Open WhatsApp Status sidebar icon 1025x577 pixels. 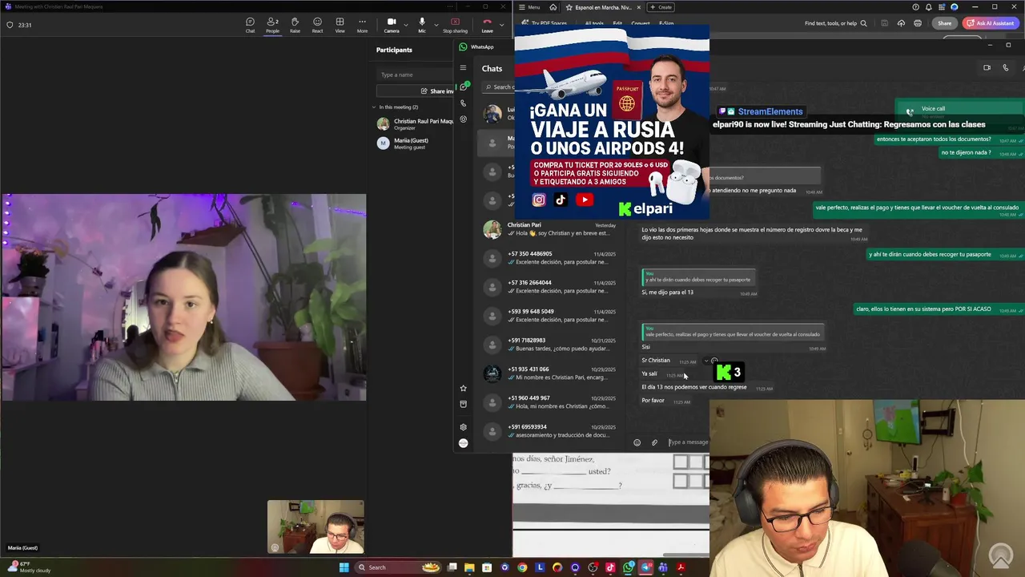(463, 119)
